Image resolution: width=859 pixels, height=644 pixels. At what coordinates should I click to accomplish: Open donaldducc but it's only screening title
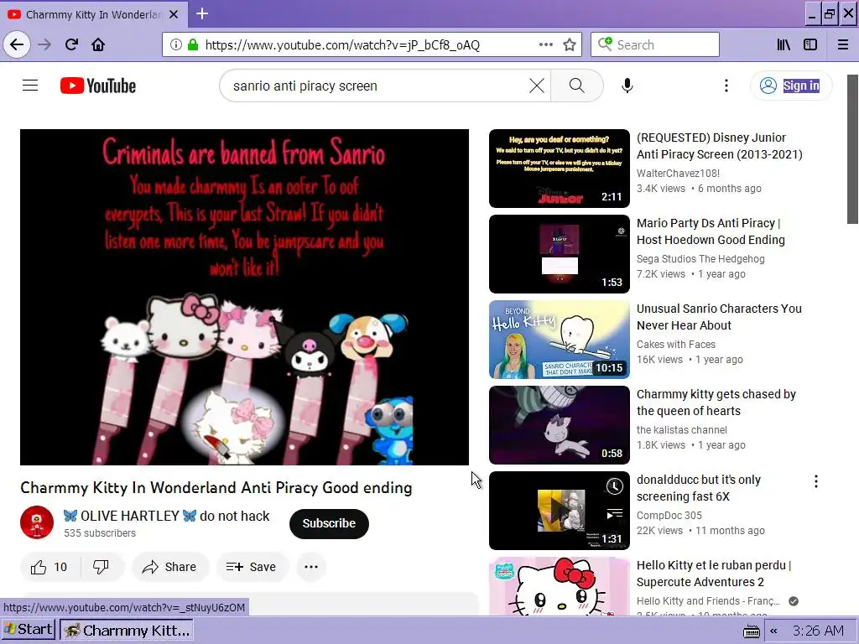(x=699, y=488)
